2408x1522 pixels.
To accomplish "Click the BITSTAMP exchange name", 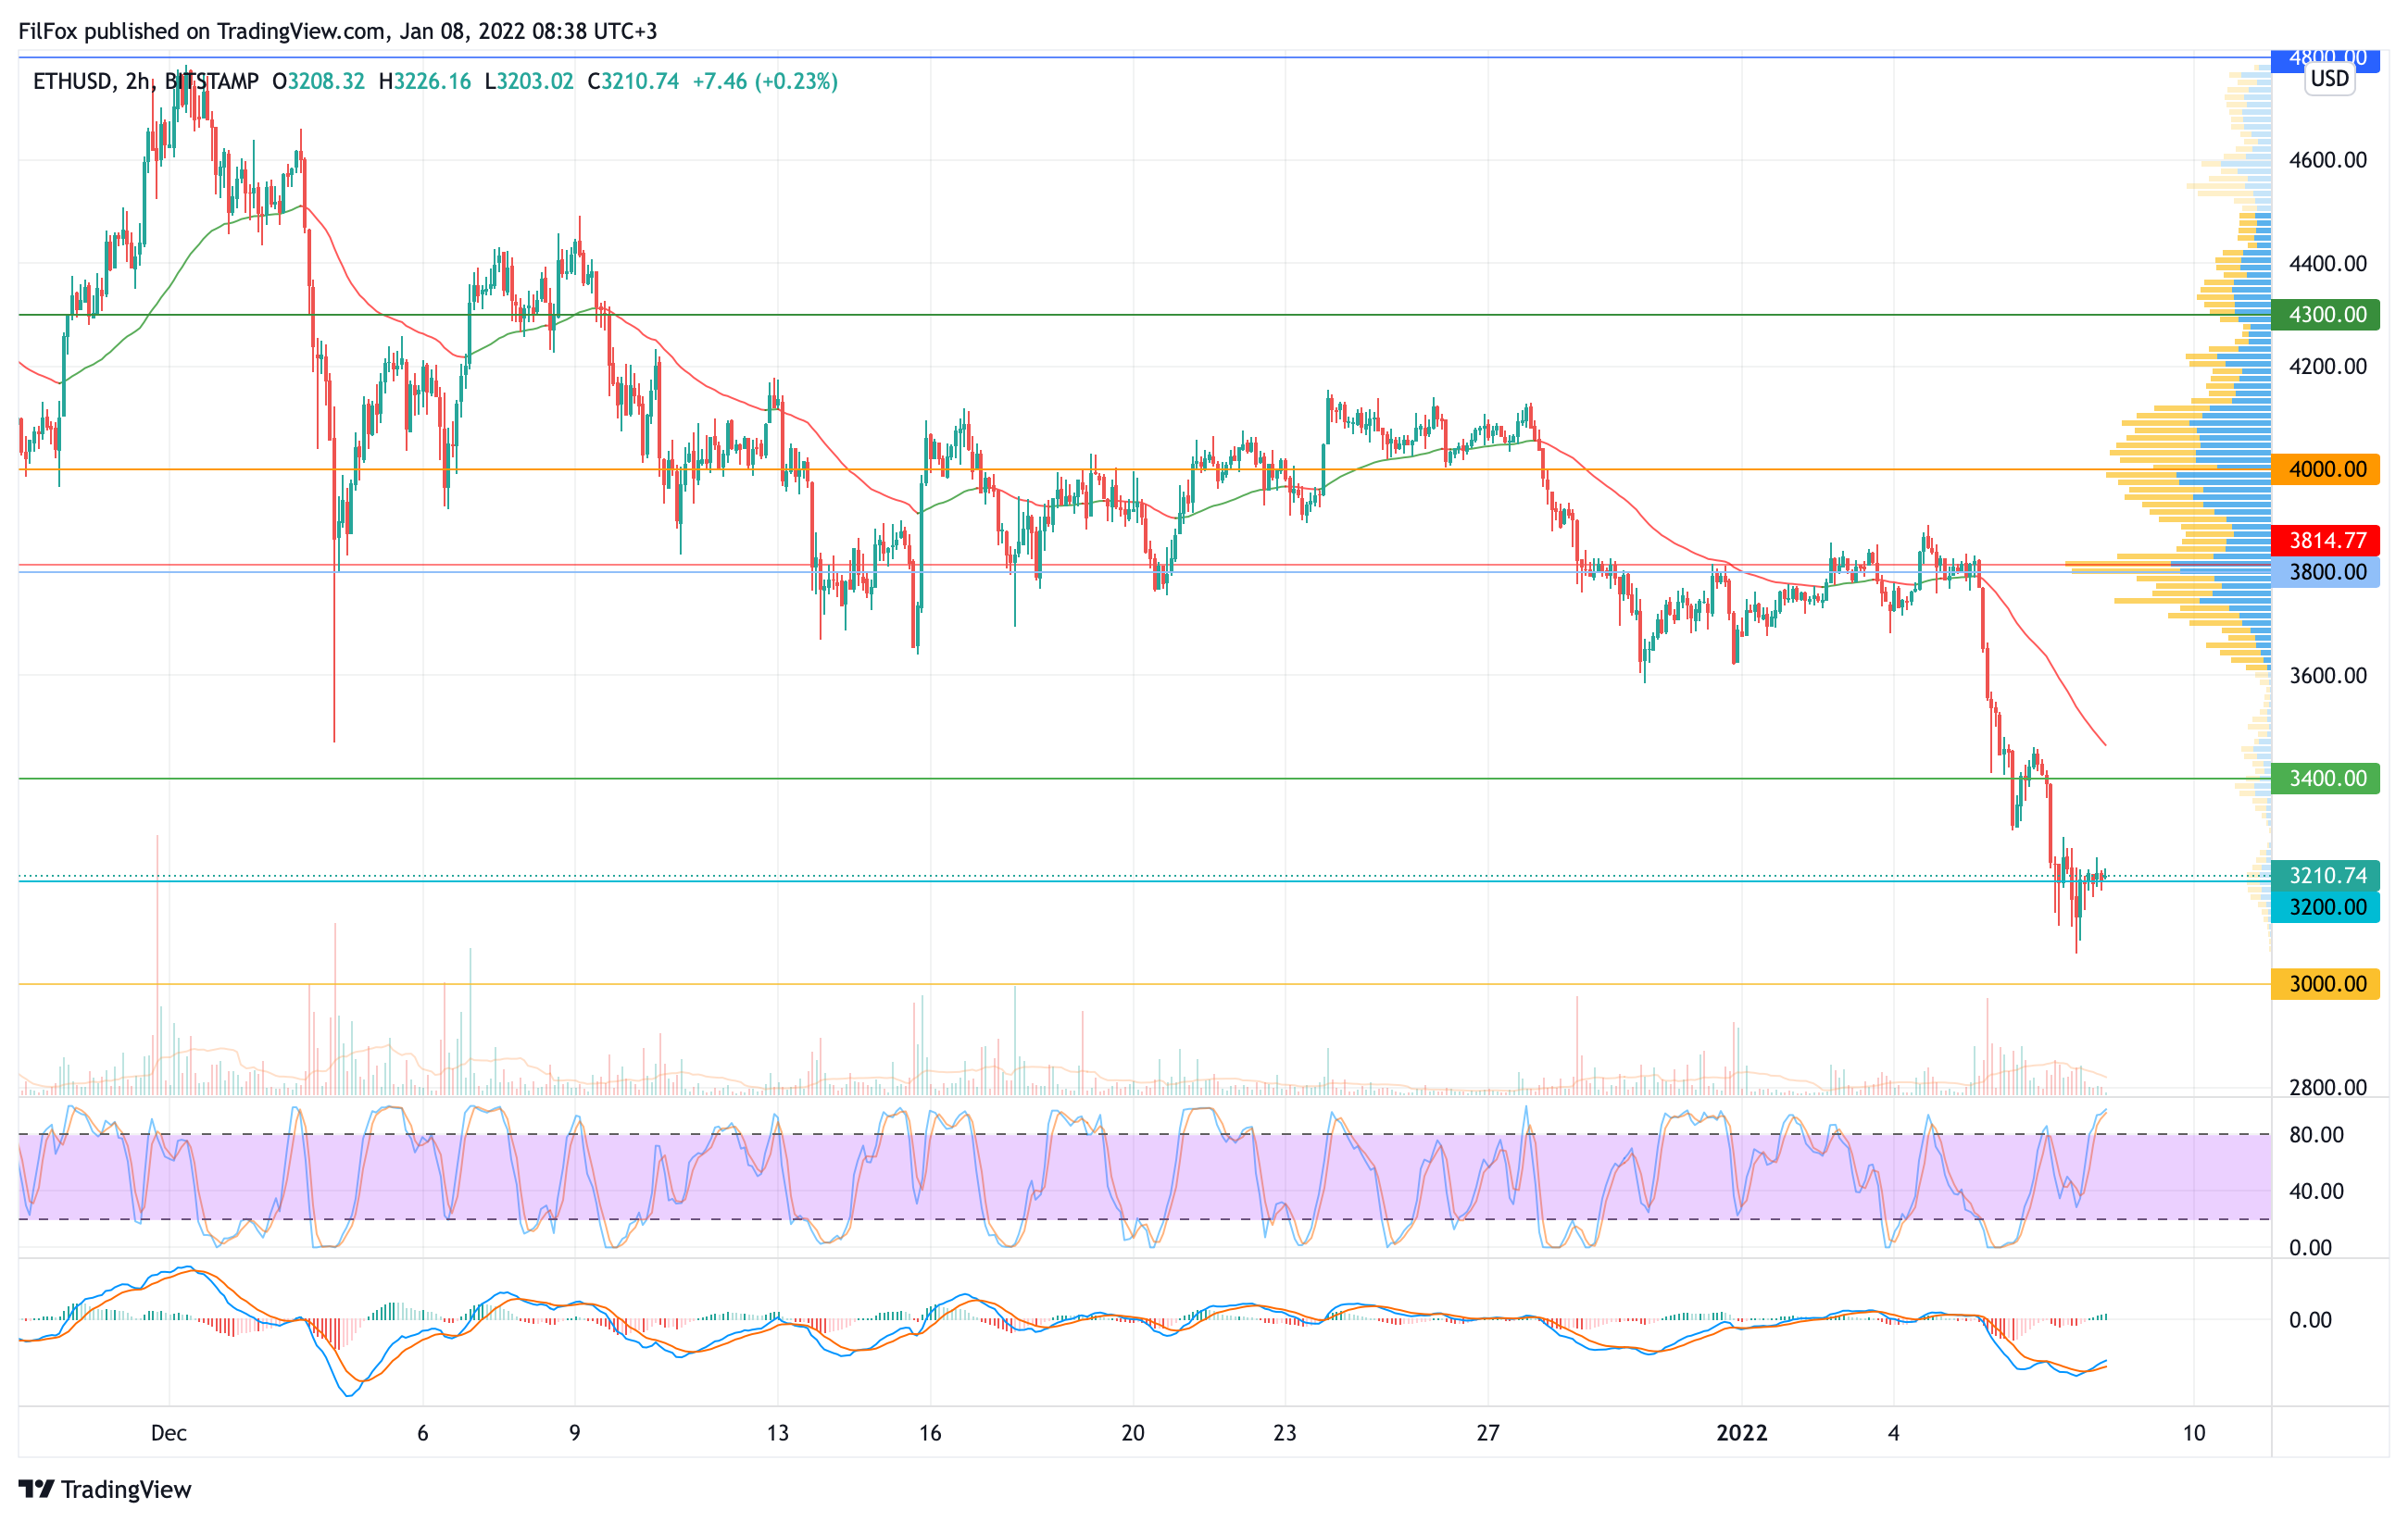I will (x=212, y=82).
